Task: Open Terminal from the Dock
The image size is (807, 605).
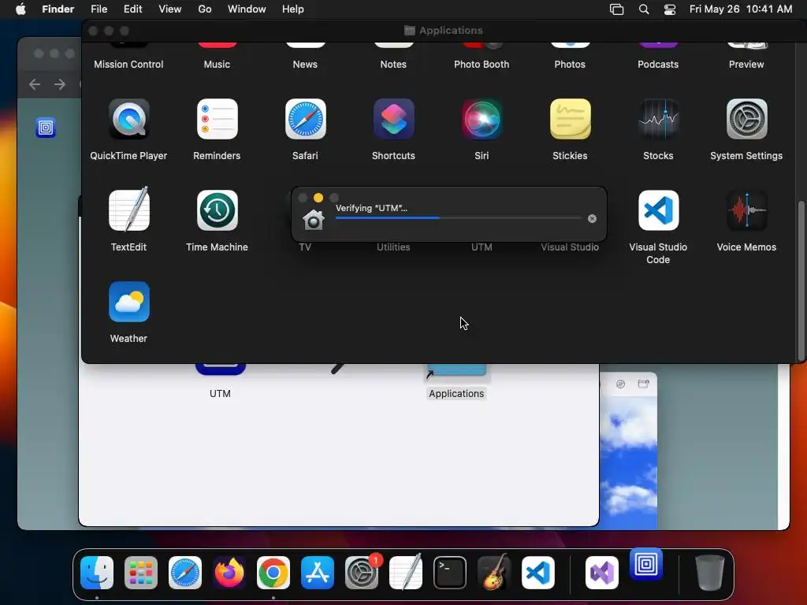Action: click(450, 573)
